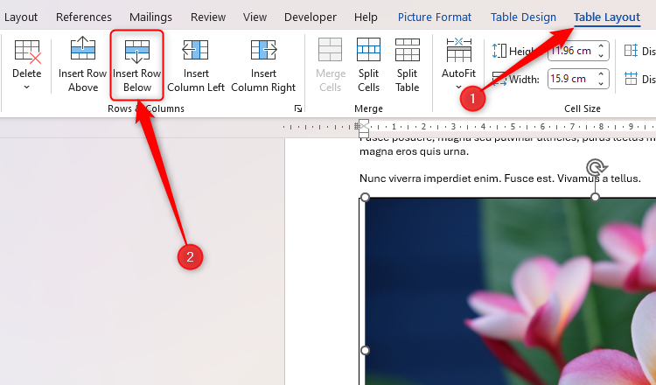Click Insert Row Above icon
This screenshot has height=385, width=656.
point(83,52)
